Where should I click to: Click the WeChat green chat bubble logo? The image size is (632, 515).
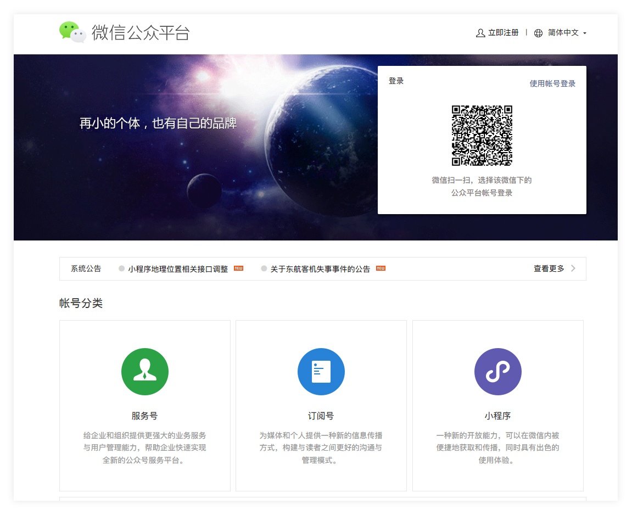(x=72, y=32)
